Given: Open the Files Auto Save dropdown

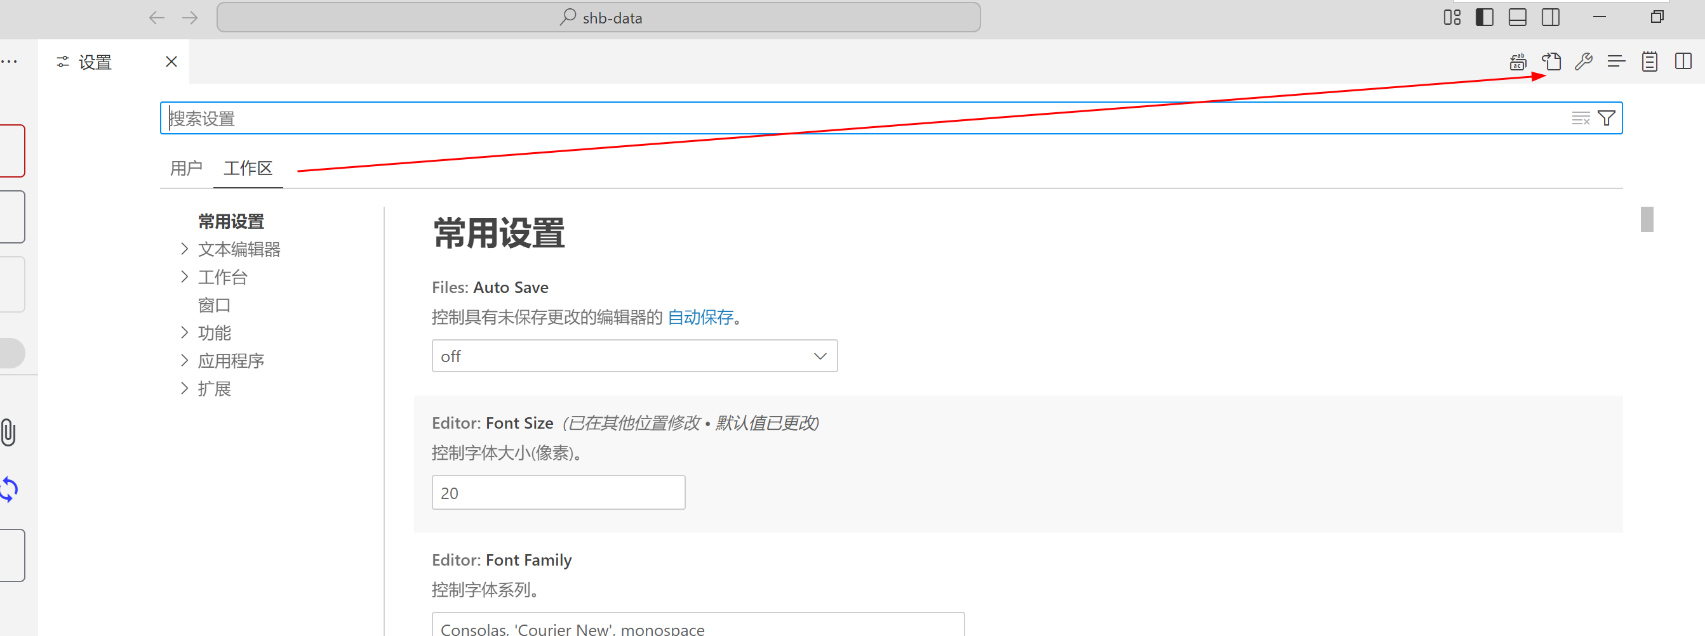Looking at the screenshot, I should pyautogui.click(x=634, y=356).
